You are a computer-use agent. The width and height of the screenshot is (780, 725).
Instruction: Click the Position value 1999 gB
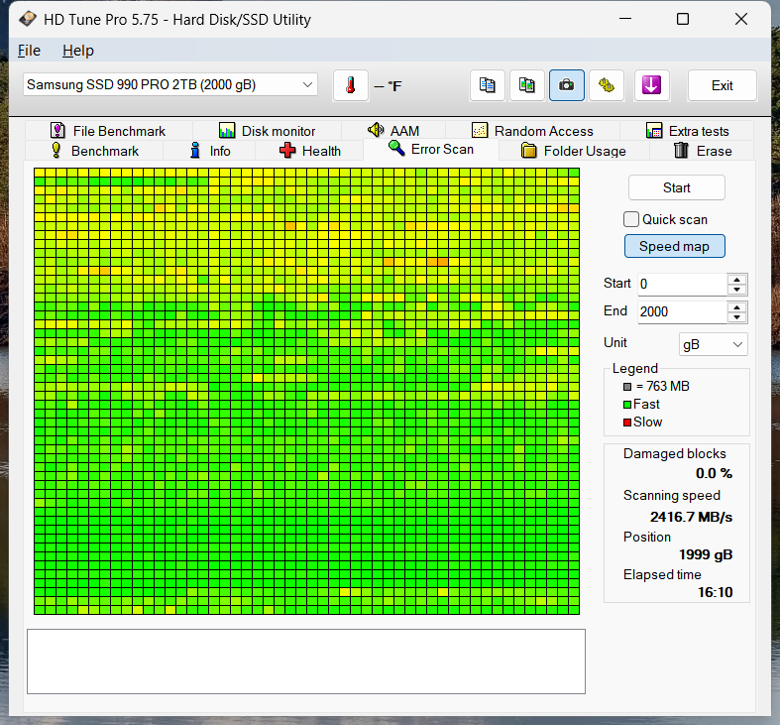(x=706, y=554)
